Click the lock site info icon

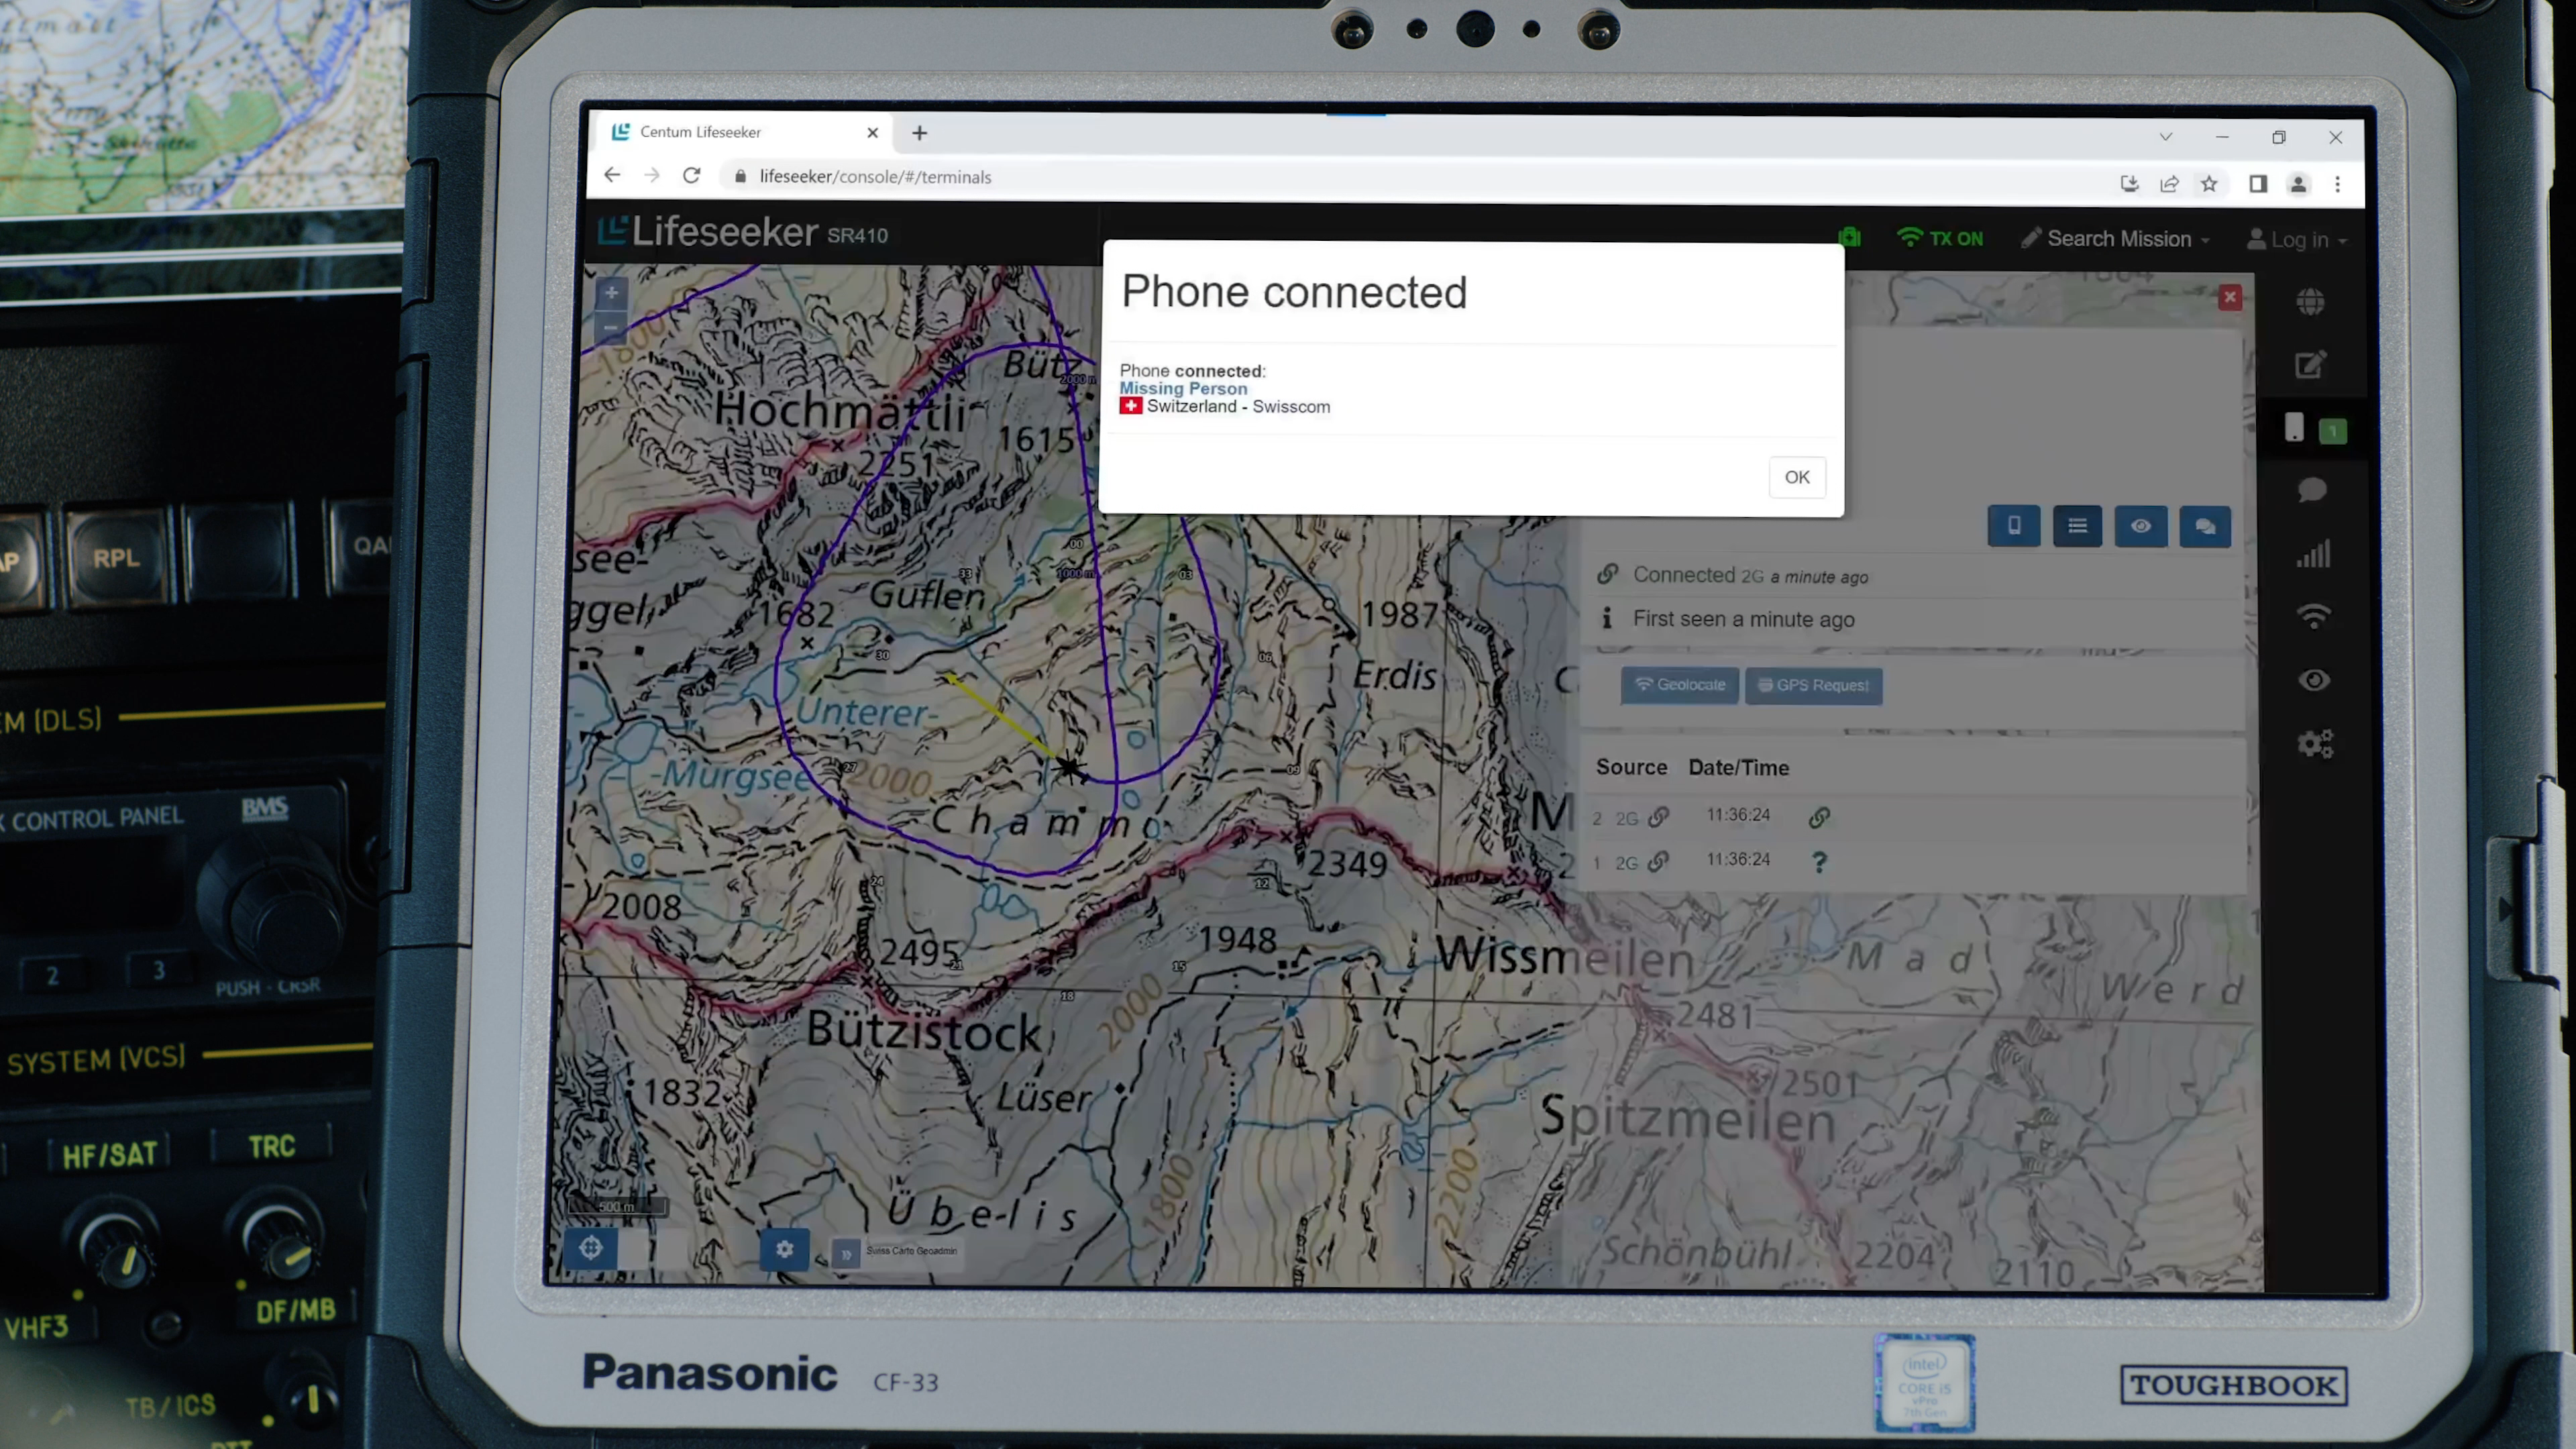(740, 176)
